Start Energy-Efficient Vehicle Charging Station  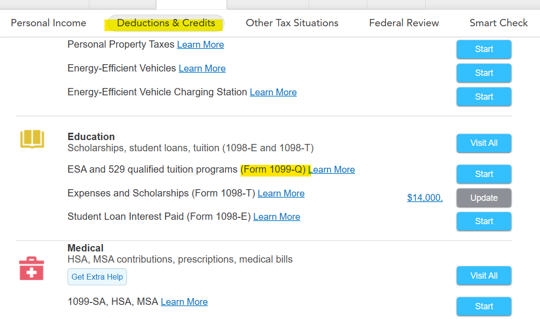point(484,97)
